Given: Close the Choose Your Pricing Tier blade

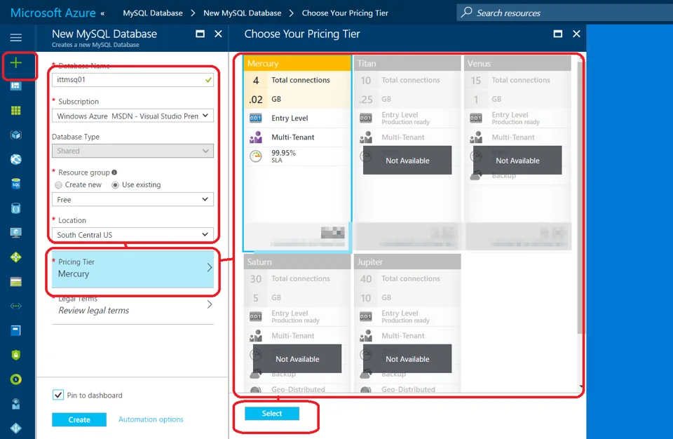Looking at the screenshot, I should 576,34.
